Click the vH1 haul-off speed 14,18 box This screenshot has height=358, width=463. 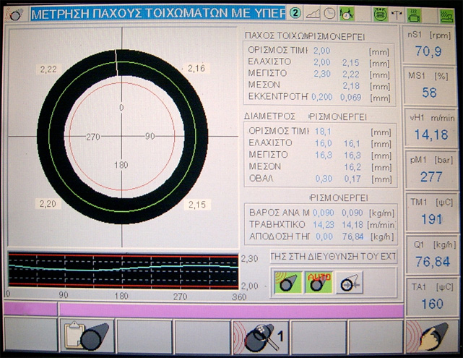431,135
